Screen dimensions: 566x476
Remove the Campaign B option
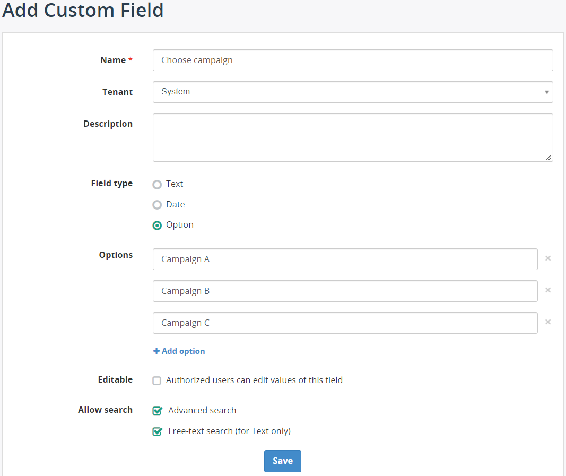(547, 290)
